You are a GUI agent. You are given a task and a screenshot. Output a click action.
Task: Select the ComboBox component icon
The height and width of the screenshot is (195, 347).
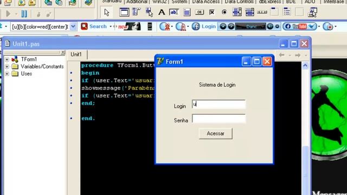tap(249, 12)
